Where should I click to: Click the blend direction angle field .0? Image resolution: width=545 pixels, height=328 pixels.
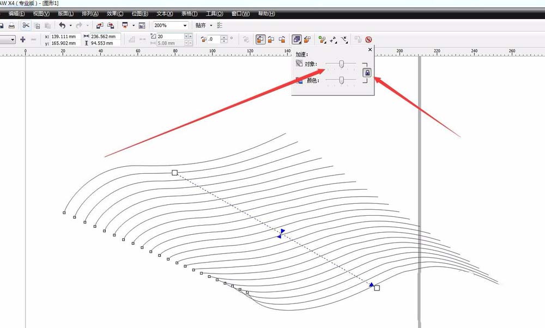214,39
